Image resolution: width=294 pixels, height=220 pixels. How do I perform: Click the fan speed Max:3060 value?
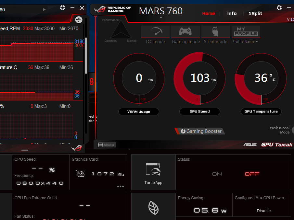[x=45, y=29]
